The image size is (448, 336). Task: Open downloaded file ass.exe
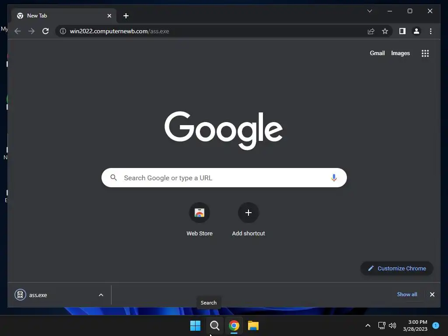tap(38, 295)
